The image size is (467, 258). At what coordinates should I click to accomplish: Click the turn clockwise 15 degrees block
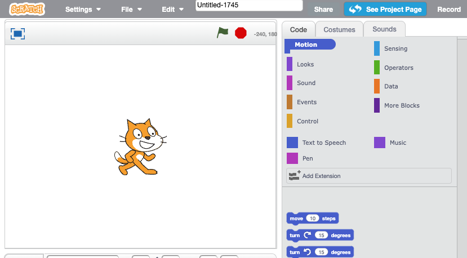coord(320,235)
